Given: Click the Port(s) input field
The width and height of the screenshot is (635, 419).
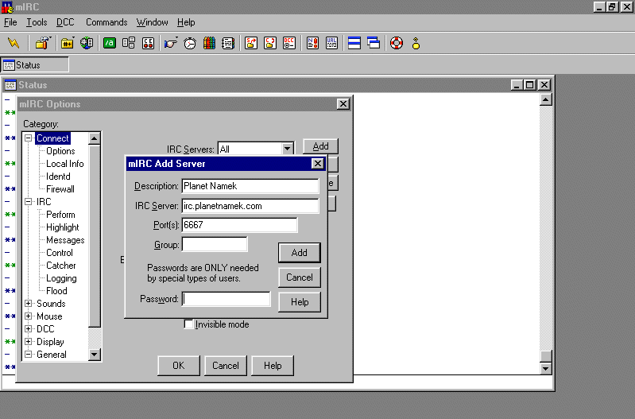Looking at the screenshot, I should coord(239,225).
